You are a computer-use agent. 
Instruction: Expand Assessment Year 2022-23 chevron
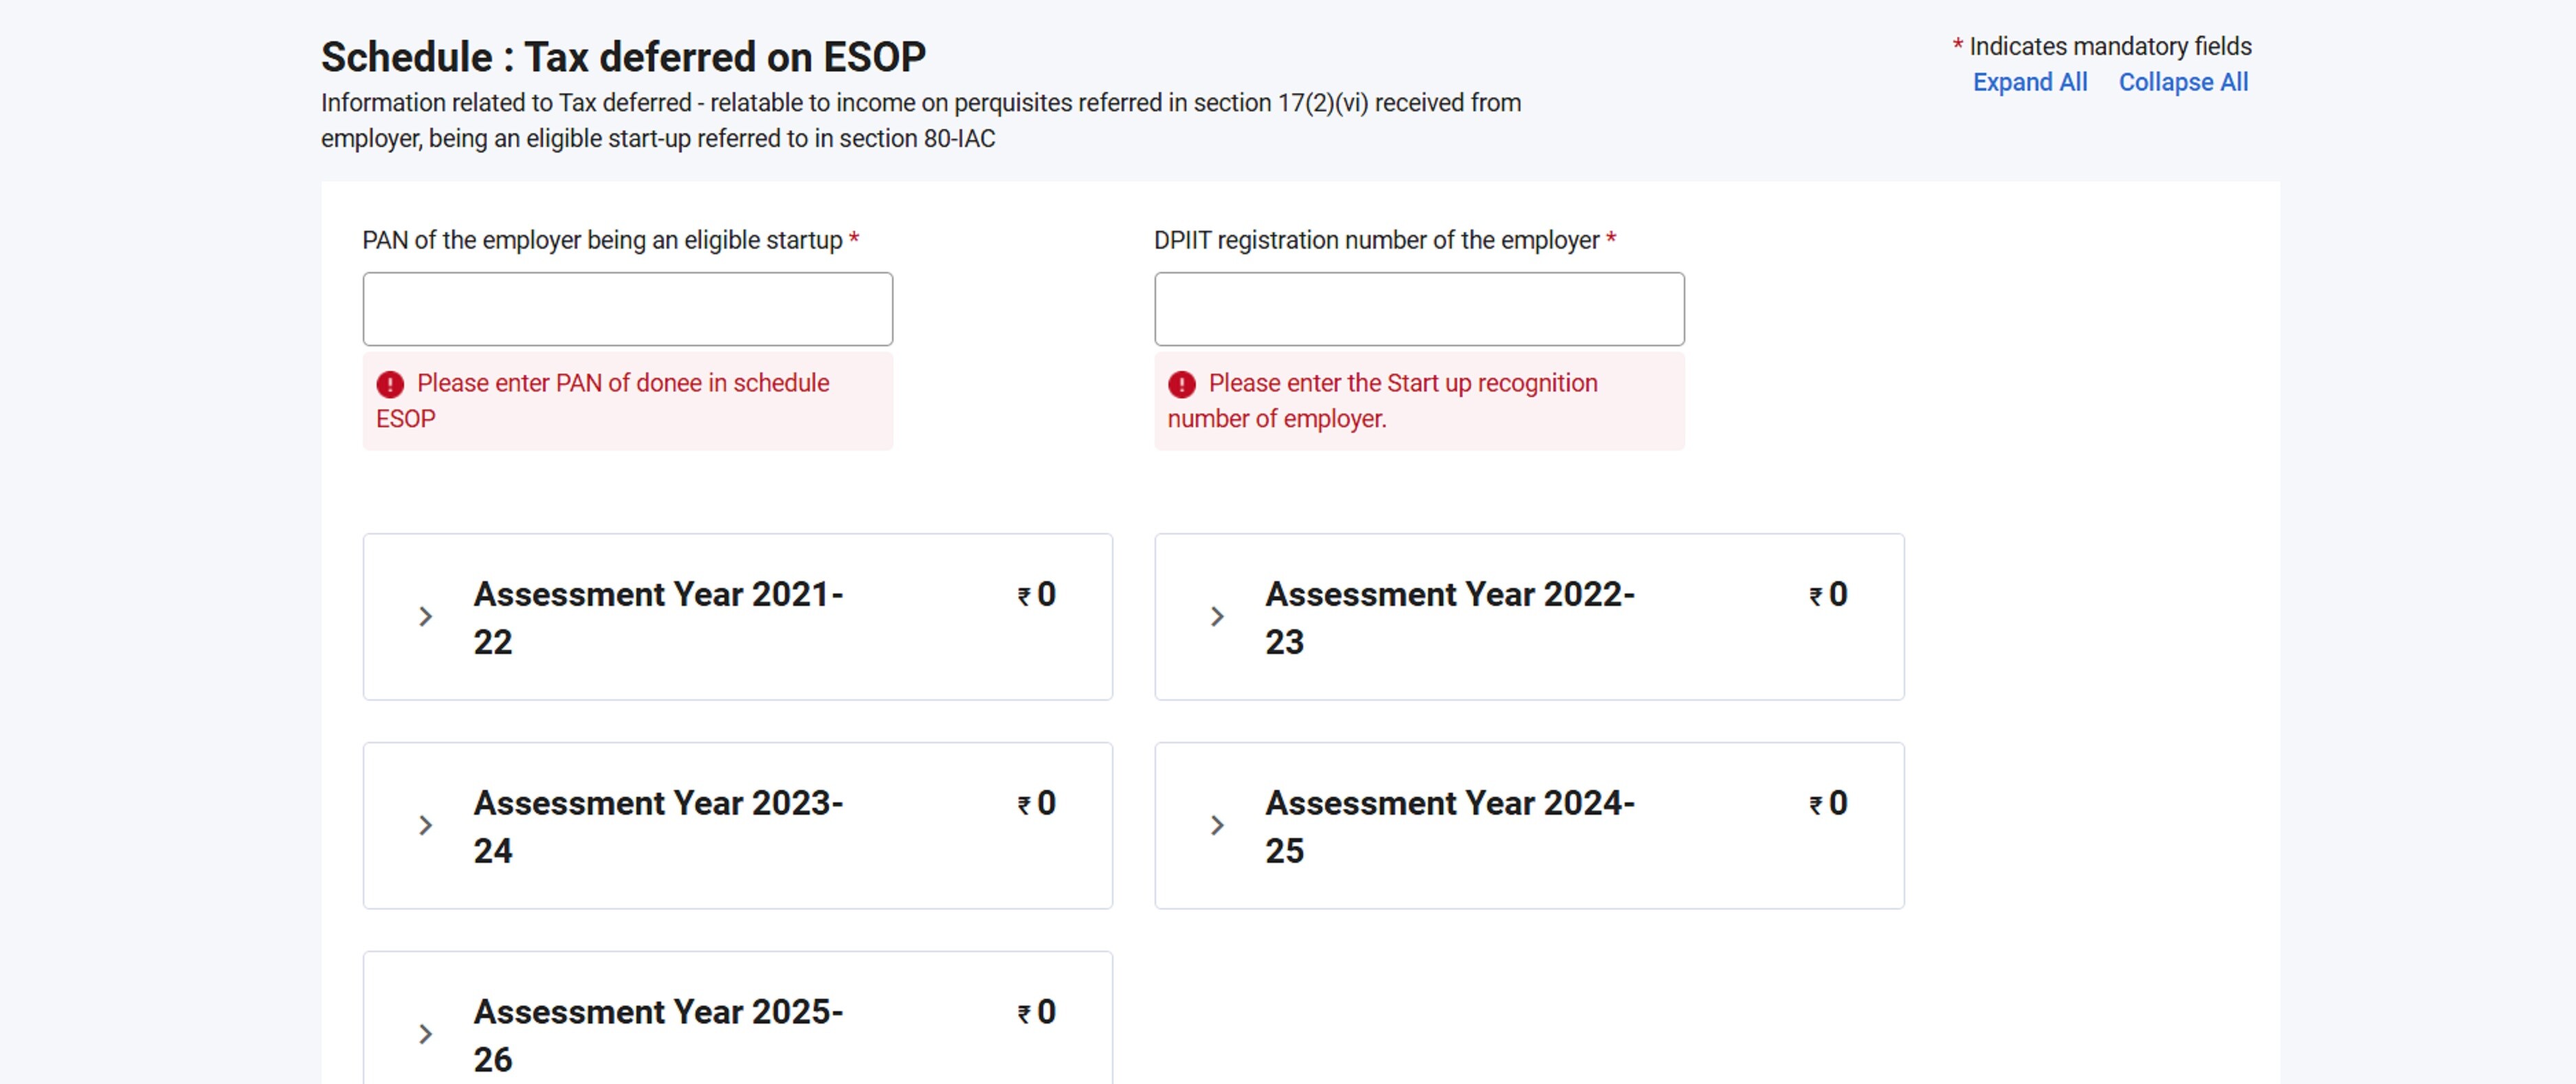1216,616
